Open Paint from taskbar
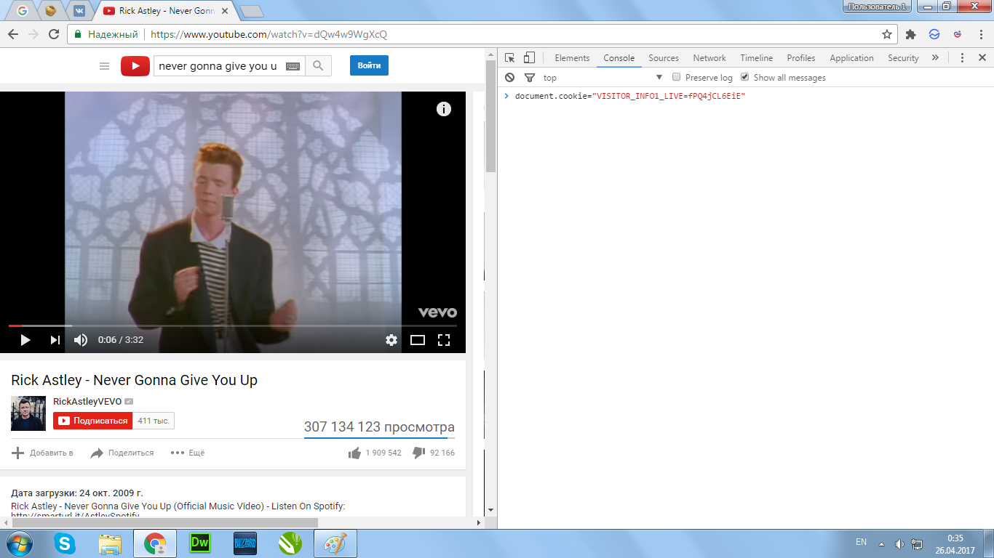 pos(335,543)
